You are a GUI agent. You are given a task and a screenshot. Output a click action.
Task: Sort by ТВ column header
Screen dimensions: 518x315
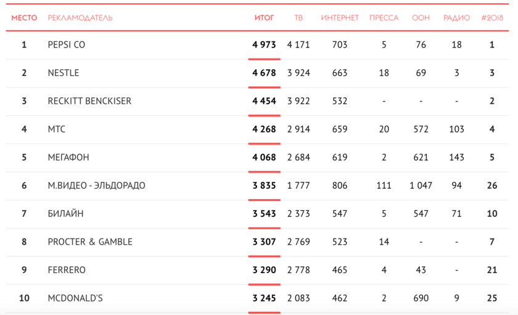(x=298, y=18)
